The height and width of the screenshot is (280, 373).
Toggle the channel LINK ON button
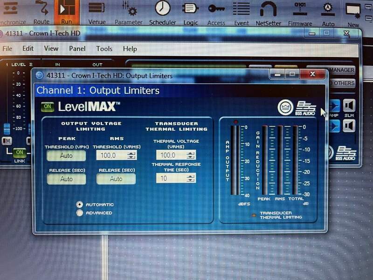(x=20, y=152)
